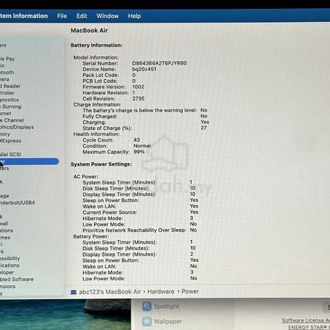Select Disc Burning in the sidebar
The height and width of the screenshot is (330, 330).
click(10, 107)
